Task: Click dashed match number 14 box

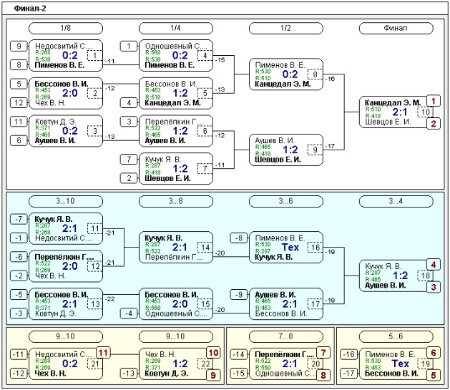Action: tap(205, 248)
